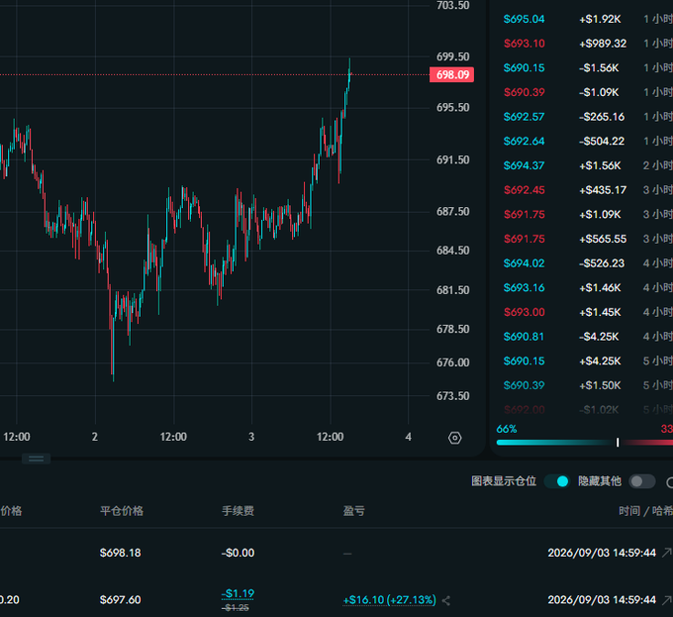Click the -$1.19 fee value
Viewport: 673px width, 617px height.
[x=238, y=594]
